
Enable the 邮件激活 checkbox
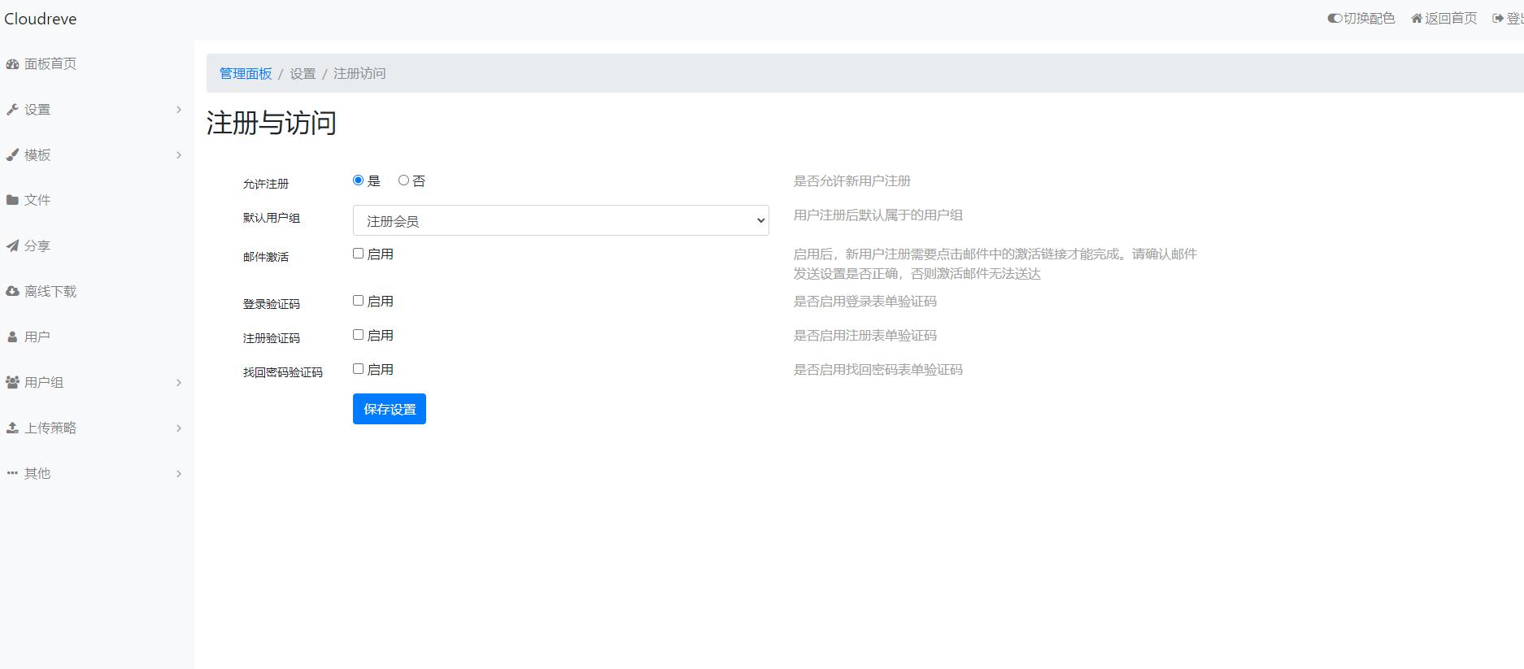358,254
